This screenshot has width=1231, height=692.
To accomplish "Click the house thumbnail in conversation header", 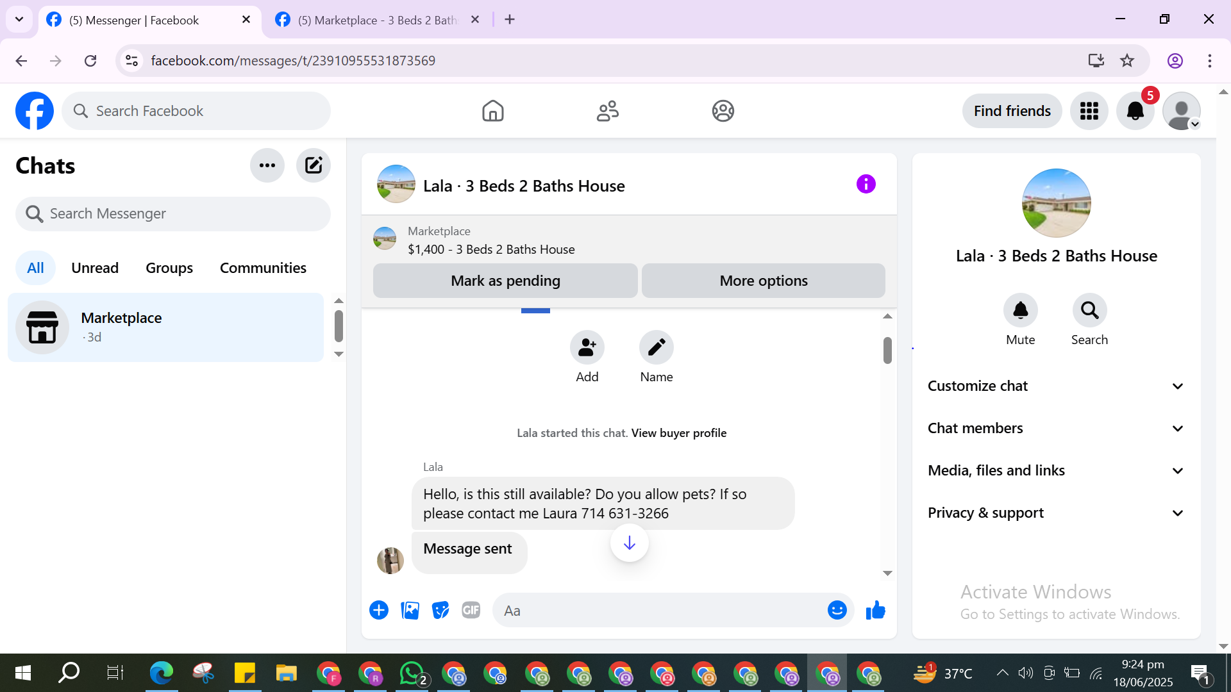I will click(x=396, y=185).
